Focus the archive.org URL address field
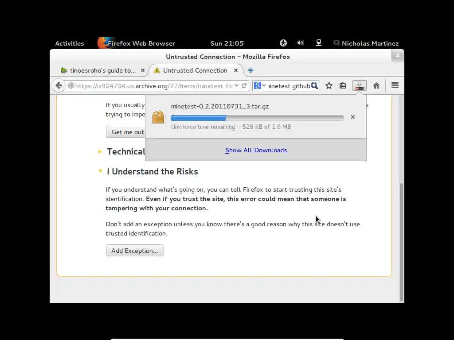The width and height of the screenshot is (454, 340). (x=153, y=85)
